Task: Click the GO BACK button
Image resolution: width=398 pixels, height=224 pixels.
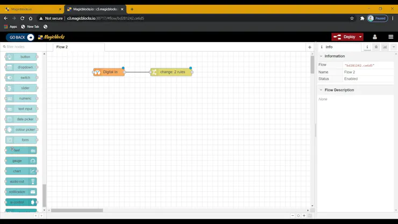Action: tap(20, 37)
